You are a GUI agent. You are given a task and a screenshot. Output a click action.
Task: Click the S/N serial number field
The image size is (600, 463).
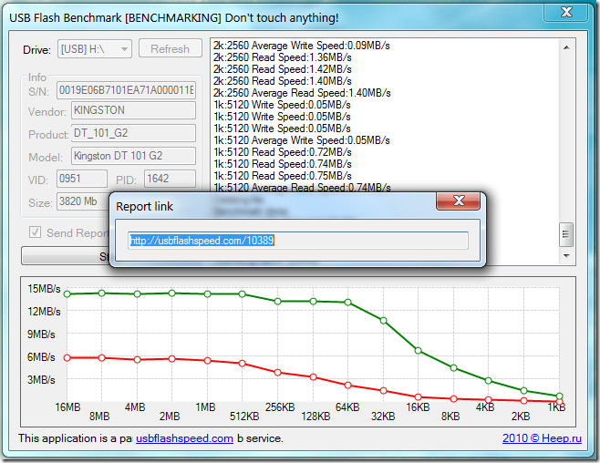coord(126,90)
